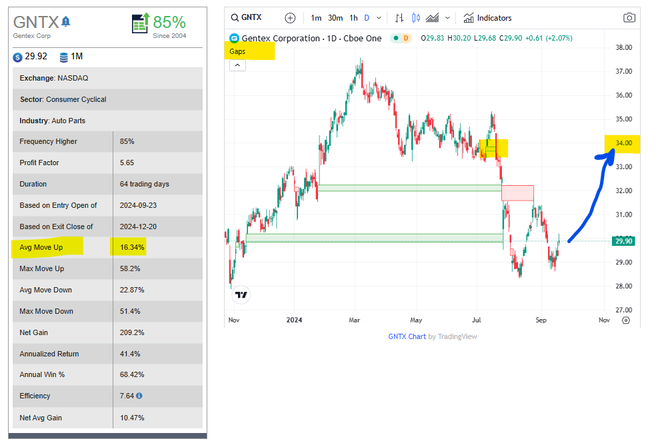Open the GNTX symbol search

246,17
